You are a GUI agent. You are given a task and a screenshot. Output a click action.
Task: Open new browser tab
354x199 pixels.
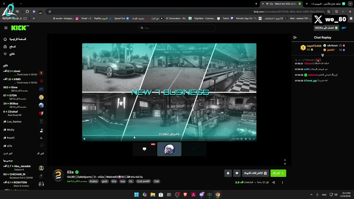(256, 4)
